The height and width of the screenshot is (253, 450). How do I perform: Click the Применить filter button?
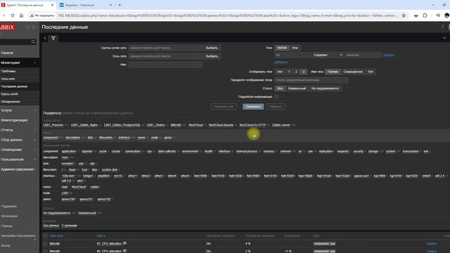(x=253, y=106)
